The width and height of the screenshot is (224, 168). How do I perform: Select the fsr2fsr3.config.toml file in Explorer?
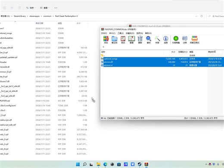[44, 106]
